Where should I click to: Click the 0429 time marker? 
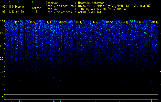pos(140,22)
